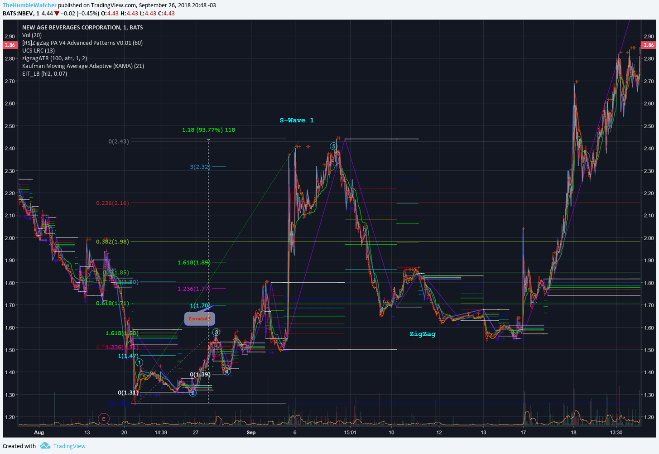Select the circled wave 3 marker
Viewport: 659px width, 454px height.
tap(216, 332)
